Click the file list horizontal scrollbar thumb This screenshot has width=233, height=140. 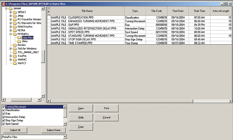point(121,101)
